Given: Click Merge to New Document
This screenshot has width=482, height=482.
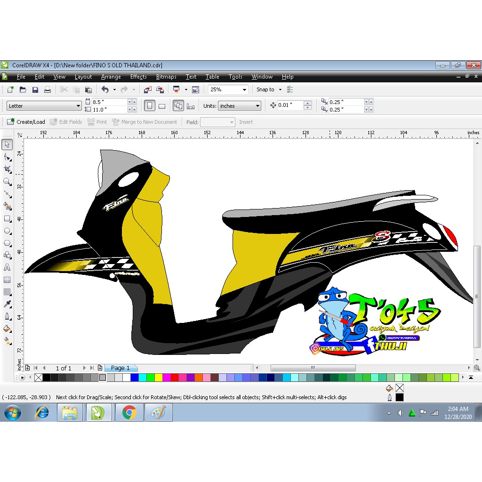Looking at the screenshot, I should click(x=145, y=122).
